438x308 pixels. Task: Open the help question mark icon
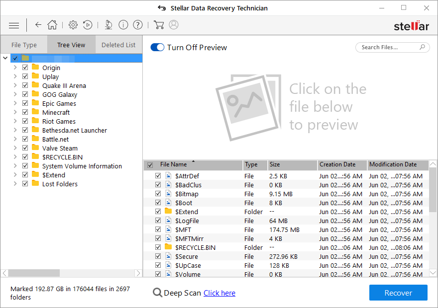point(138,25)
